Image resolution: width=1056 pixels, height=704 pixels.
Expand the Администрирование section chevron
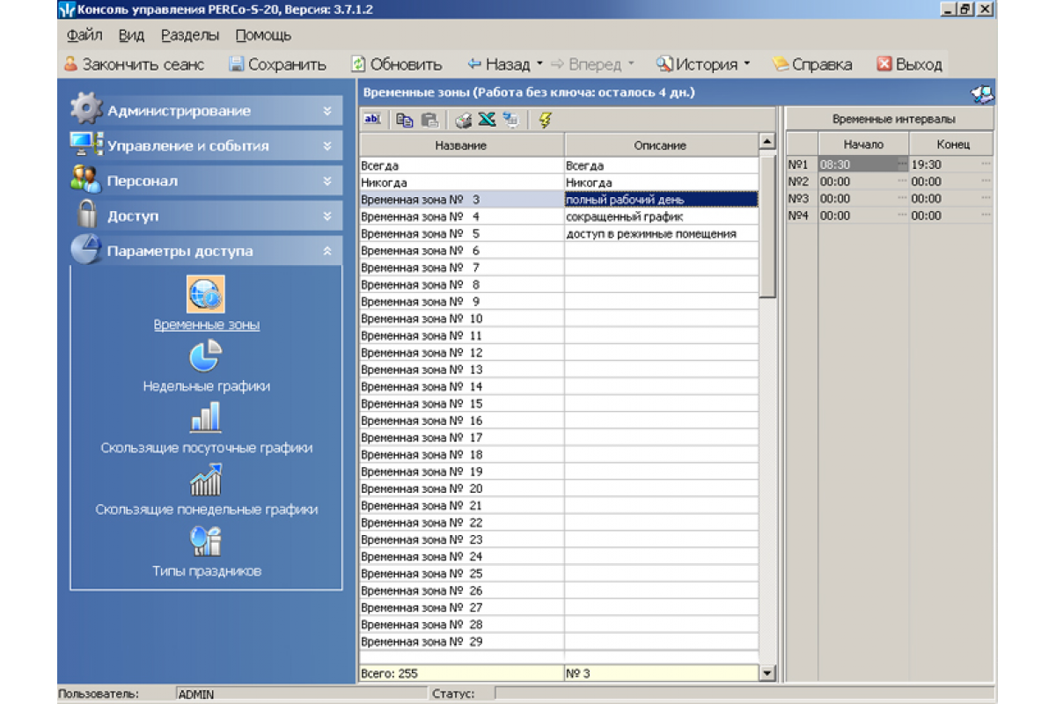pos(327,111)
